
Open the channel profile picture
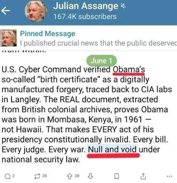[x=35, y=11]
